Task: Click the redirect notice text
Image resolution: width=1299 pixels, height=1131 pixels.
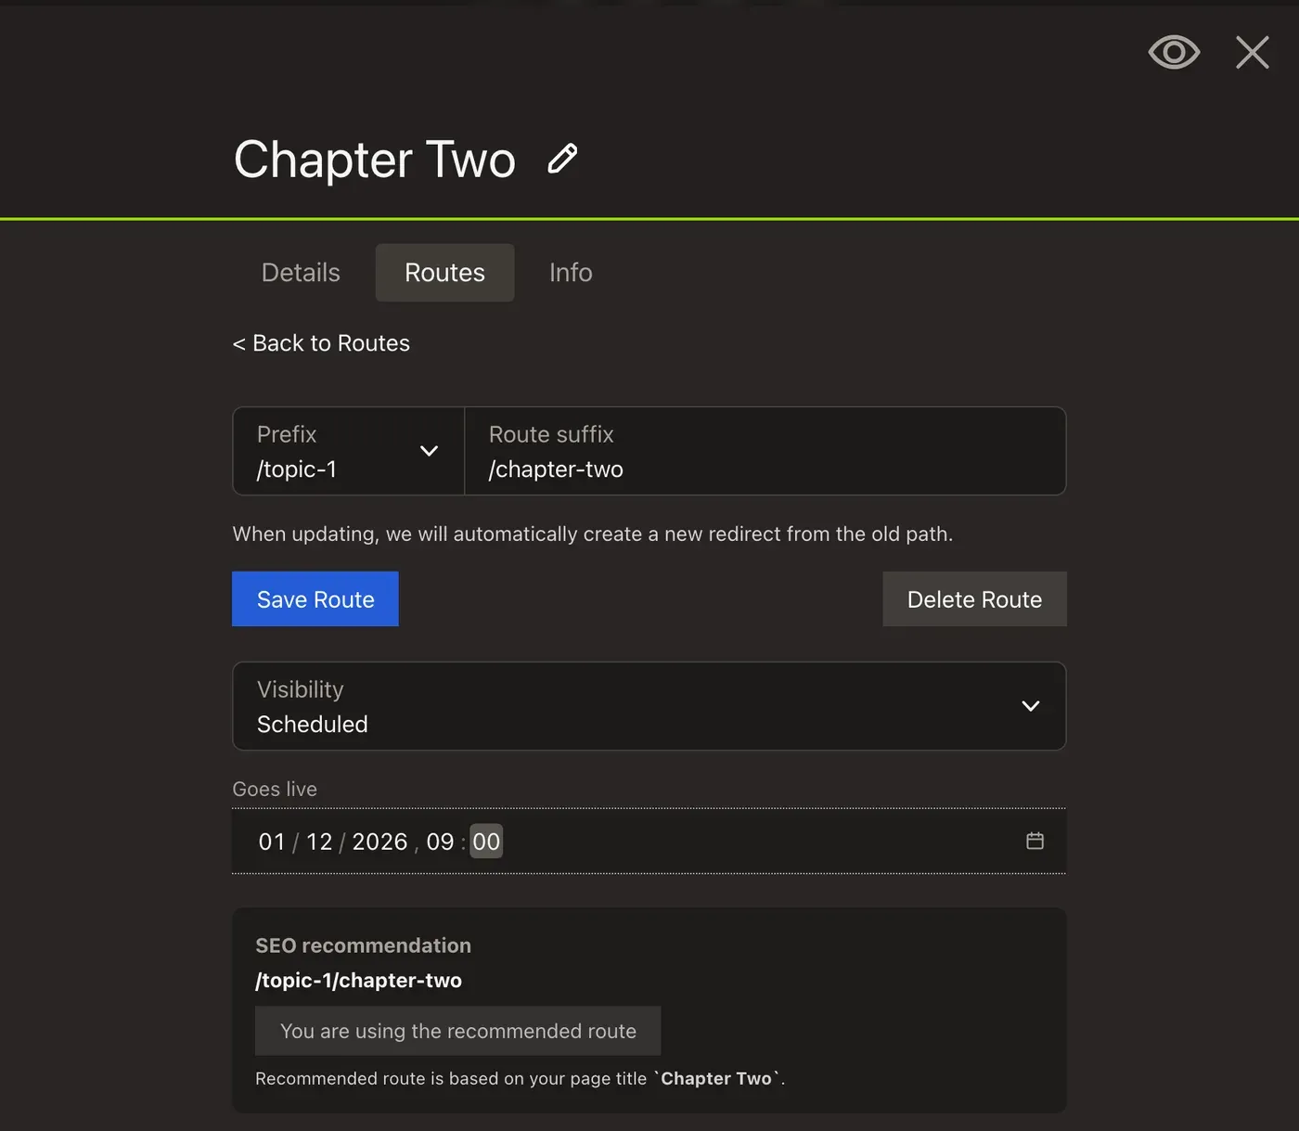Action: 593,534
